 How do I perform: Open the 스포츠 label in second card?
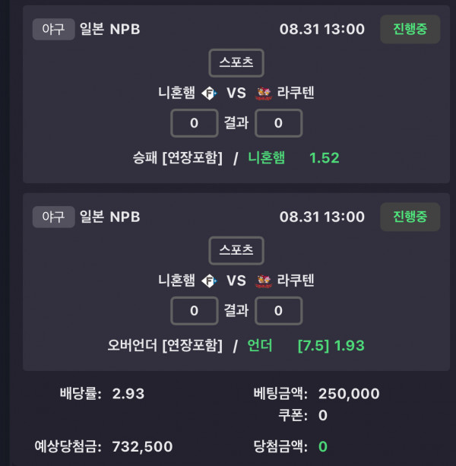tap(236, 250)
